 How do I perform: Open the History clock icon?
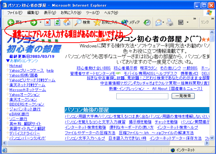pos(147,23)
